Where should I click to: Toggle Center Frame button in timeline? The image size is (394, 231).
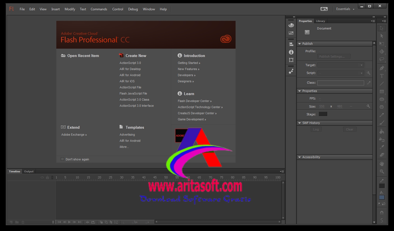click(88, 222)
